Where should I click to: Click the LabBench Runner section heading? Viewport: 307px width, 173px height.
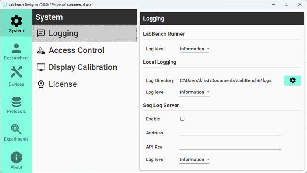coord(164,34)
